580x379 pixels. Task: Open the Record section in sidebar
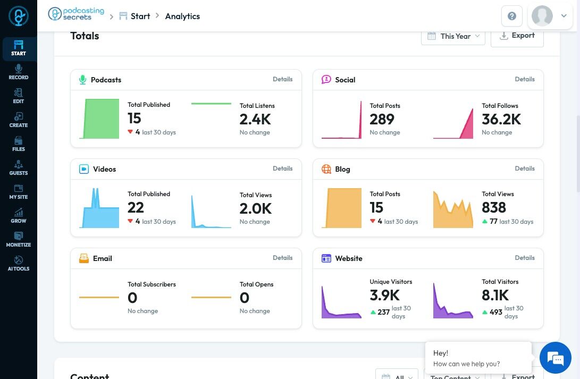[x=19, y=72]
